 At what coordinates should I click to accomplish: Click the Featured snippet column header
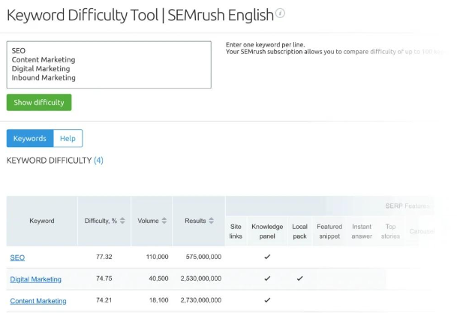[329, 231]
